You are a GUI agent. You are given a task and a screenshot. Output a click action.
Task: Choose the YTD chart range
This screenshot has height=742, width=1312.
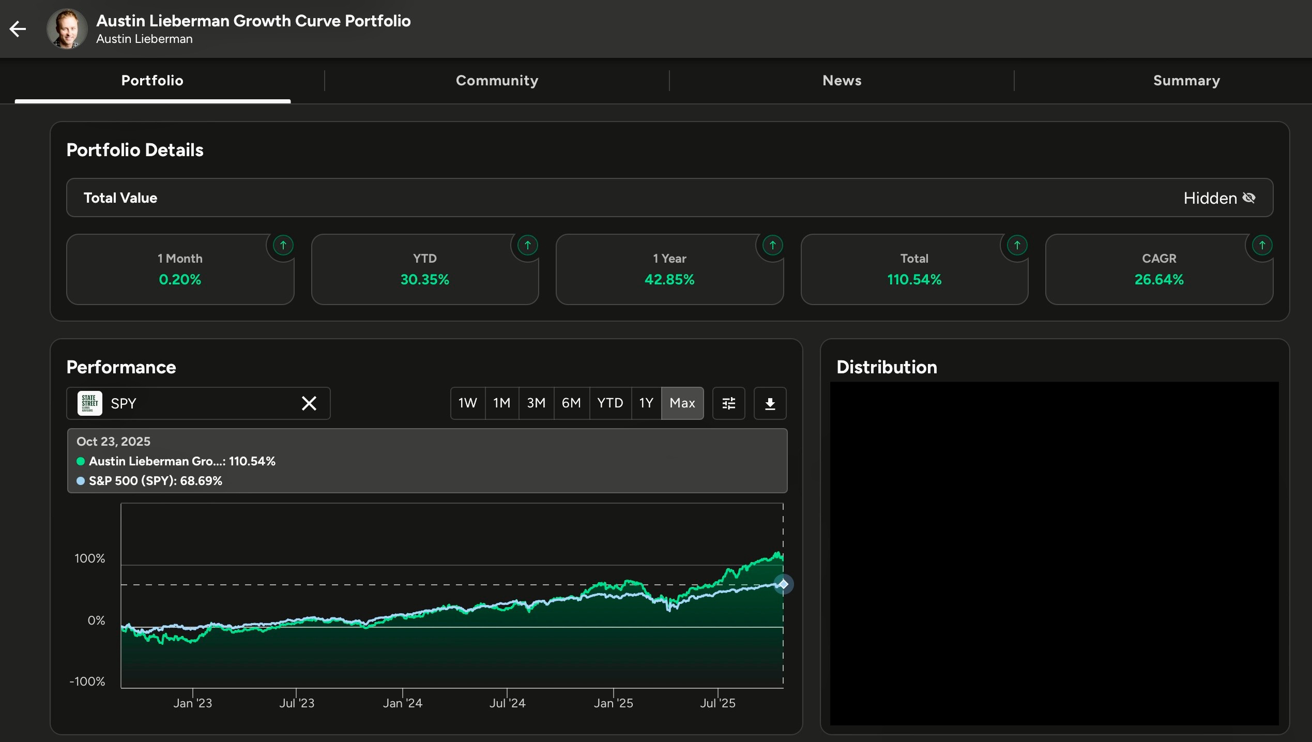tap(610, 403)
